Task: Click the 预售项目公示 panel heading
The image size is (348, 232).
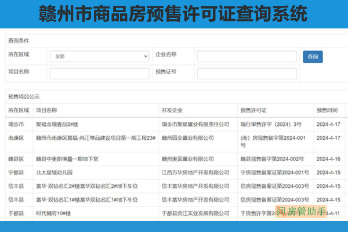Action: (x=24, y=97)
